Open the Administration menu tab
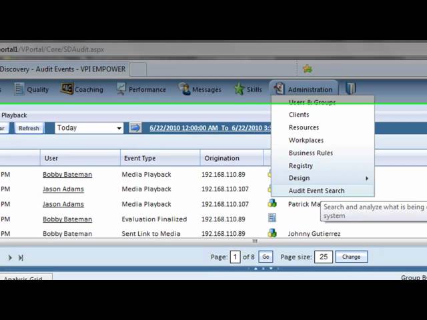427x320 pixels. [304, 89]
